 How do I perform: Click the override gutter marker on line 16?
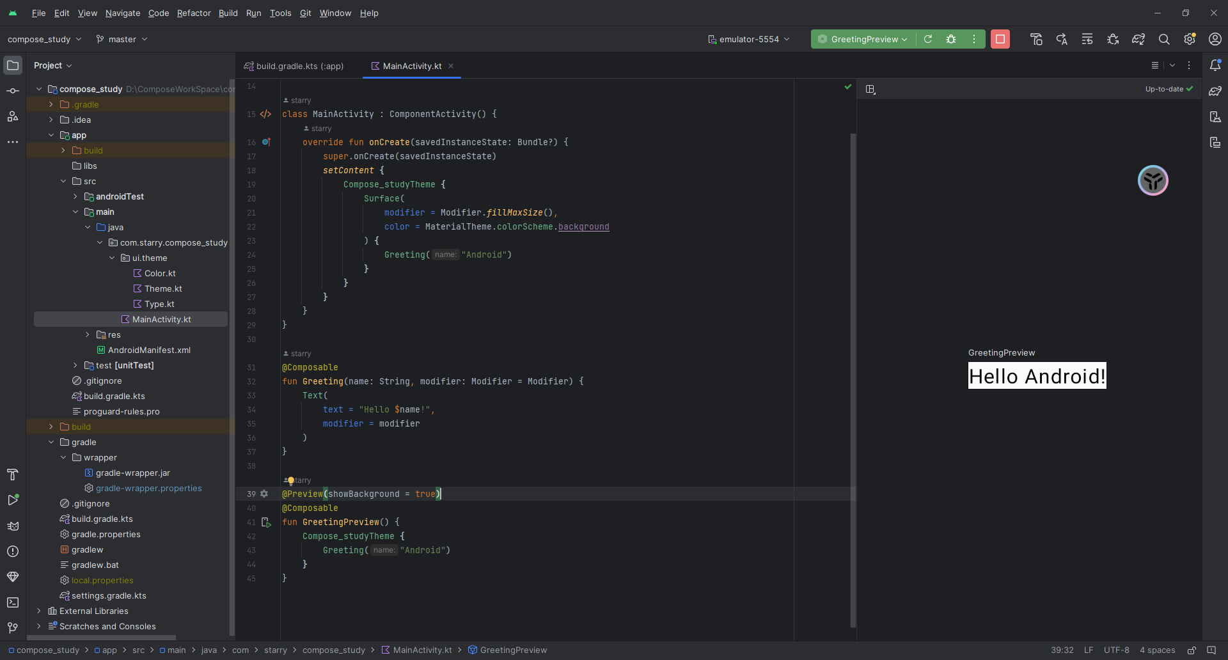266,142
